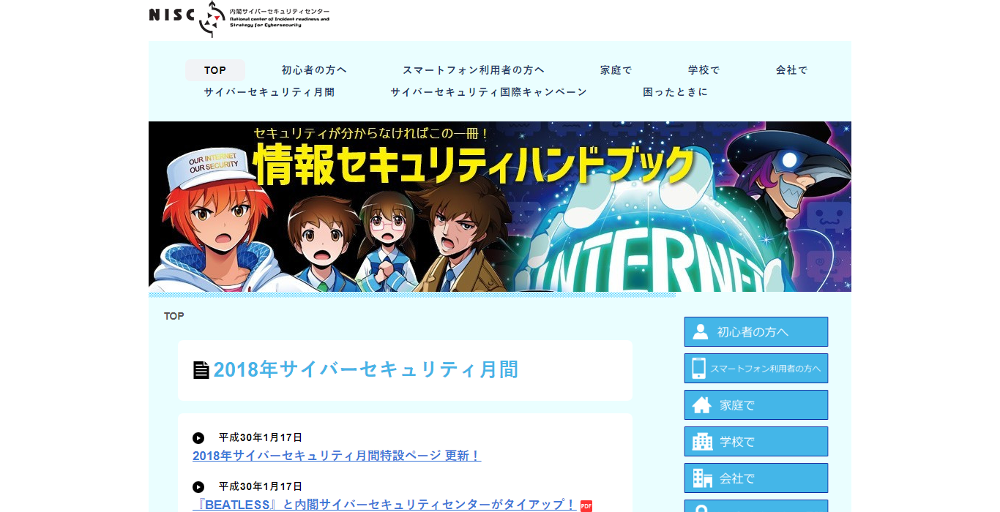Click the 会社で sidebar button
The height and width of the screenshot is (512, 1000).
756,478
